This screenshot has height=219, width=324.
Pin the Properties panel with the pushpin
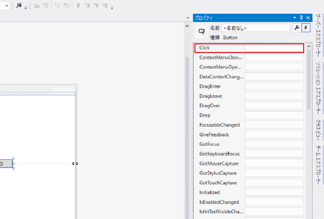(301, 18)
